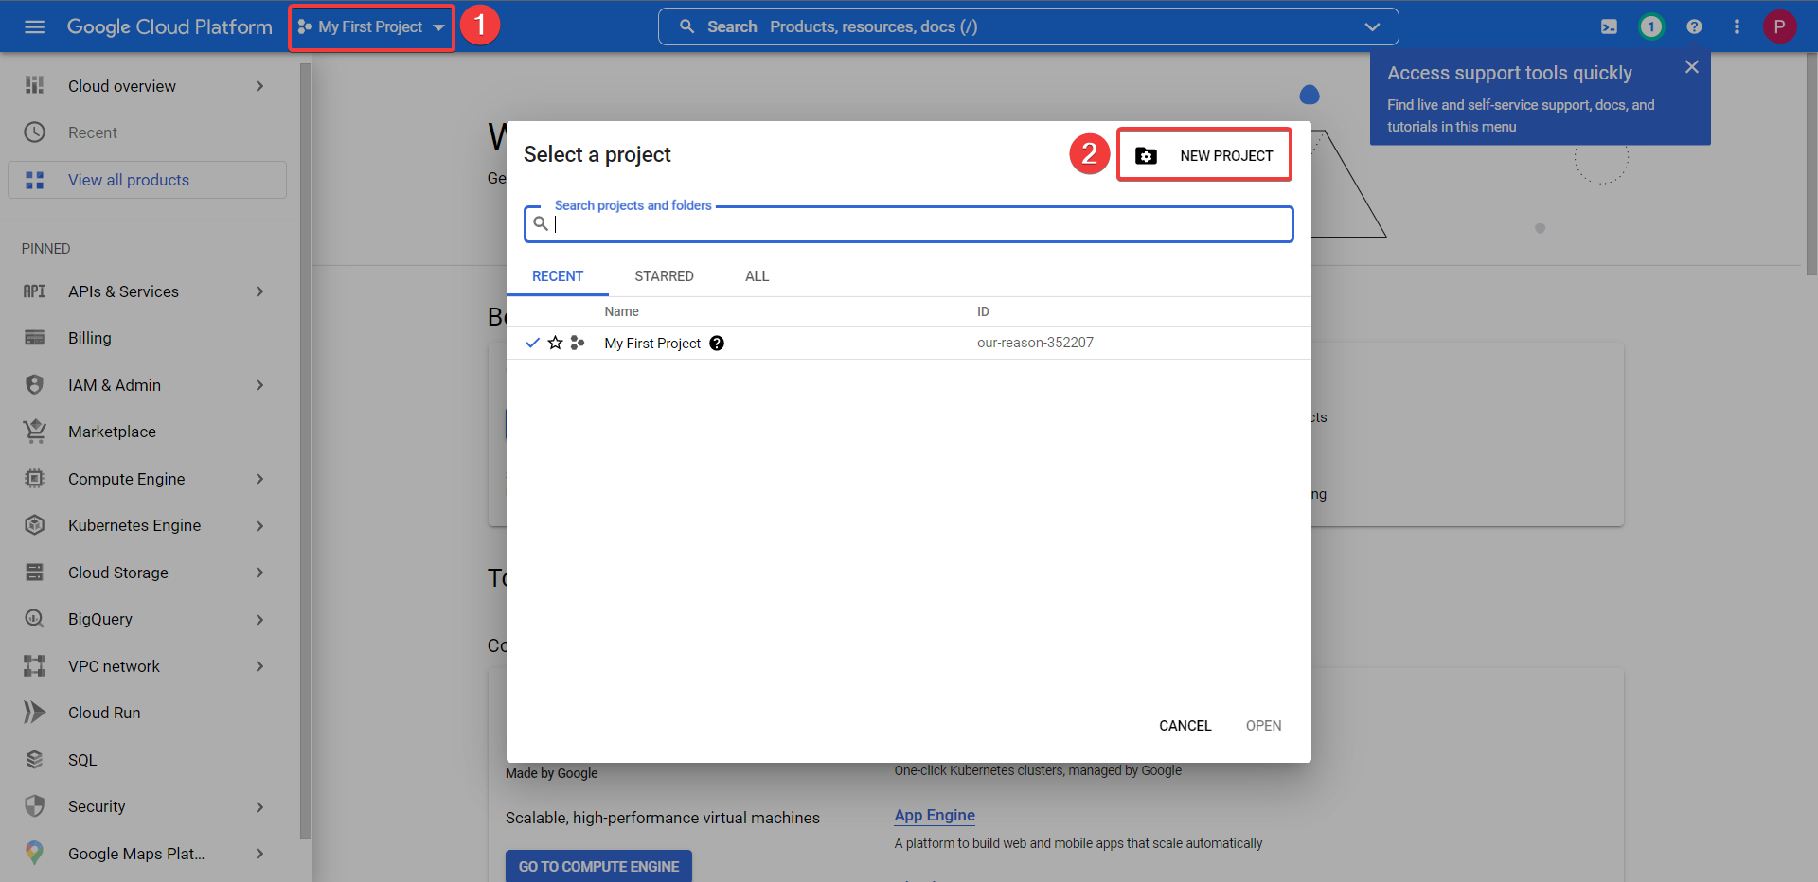Image resolution: width=1818 pixels, height=882 pixels.
Task: Expand the Cloud Storage submenu
Action: [259, 573]
